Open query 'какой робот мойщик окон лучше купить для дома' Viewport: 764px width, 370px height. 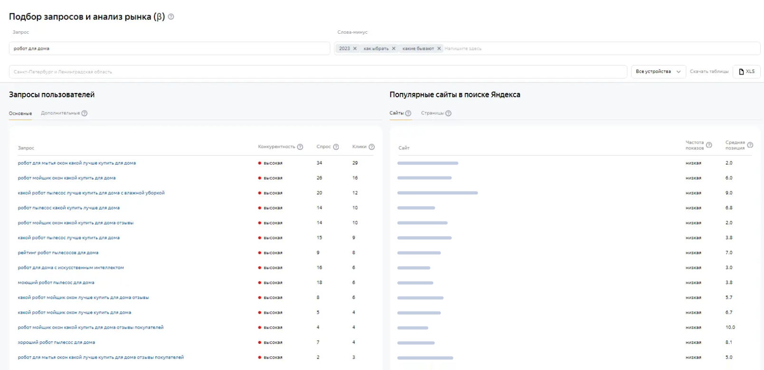point(75,313)
